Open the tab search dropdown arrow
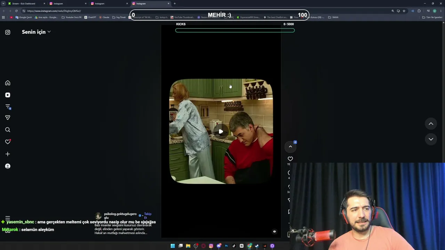The height and width of the screenshot is (250, 445). click(3, 3)
